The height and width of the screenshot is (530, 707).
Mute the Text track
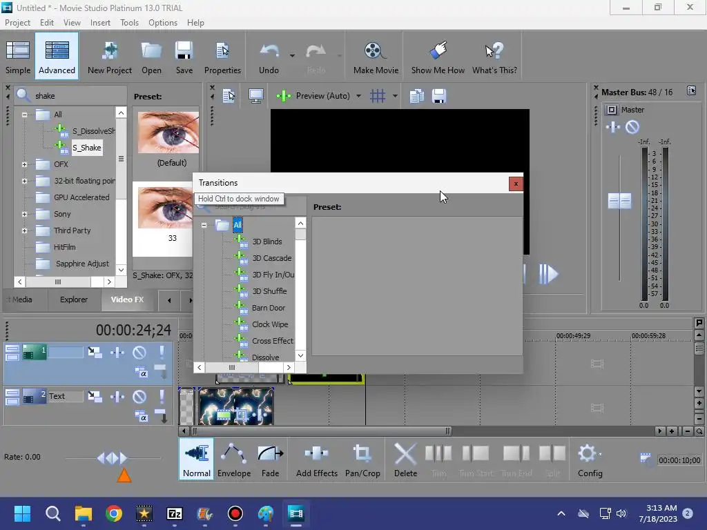point(139,397)
